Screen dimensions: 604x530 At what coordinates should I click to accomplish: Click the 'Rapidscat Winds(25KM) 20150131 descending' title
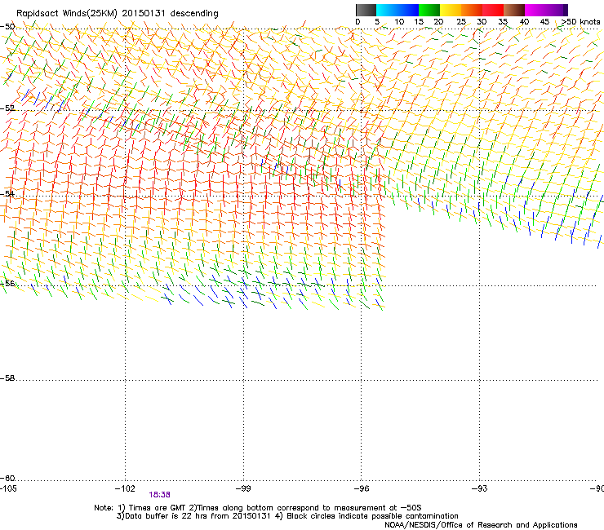(117, 14)
